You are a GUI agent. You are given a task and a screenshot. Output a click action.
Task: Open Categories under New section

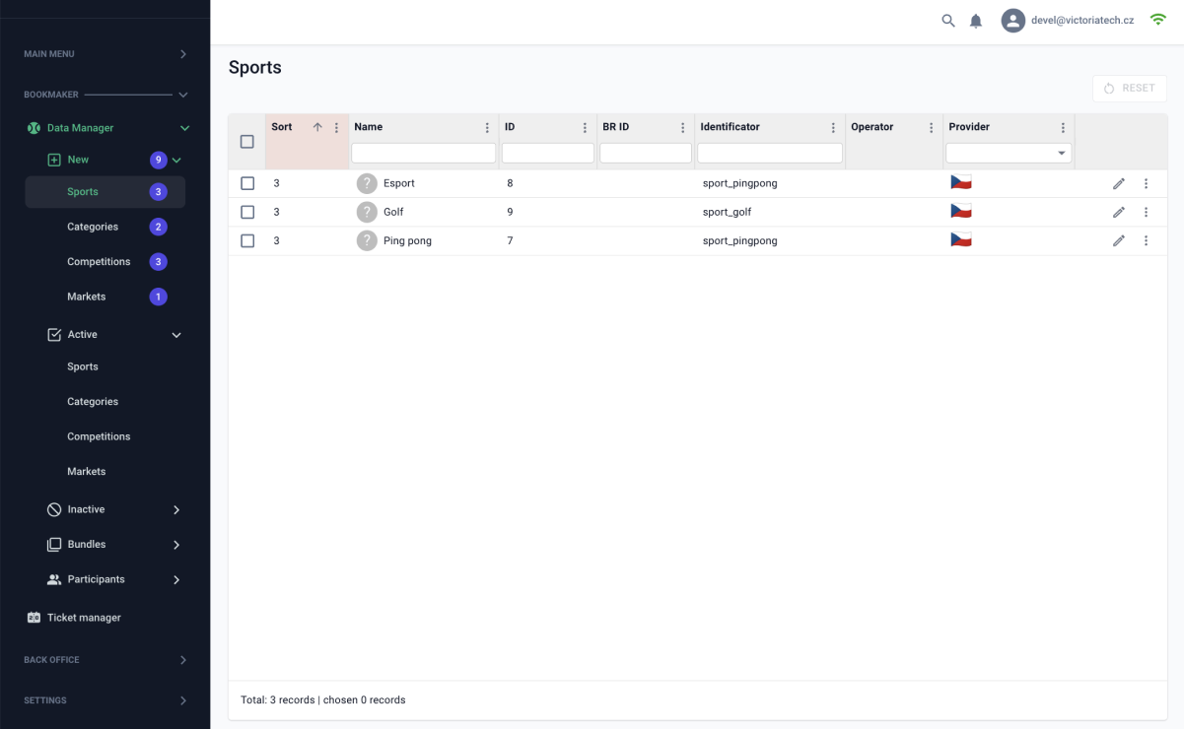[x=93, y=227]
